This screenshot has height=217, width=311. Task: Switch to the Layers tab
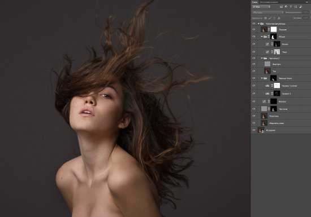(x=255, y=2)
